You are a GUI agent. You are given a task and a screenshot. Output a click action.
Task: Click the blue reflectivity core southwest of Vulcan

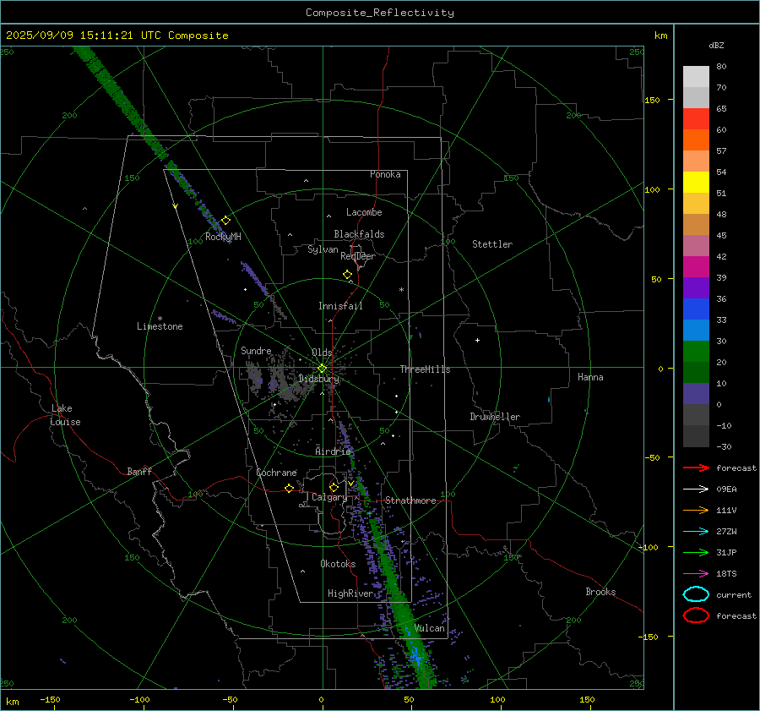coord(415,656)
